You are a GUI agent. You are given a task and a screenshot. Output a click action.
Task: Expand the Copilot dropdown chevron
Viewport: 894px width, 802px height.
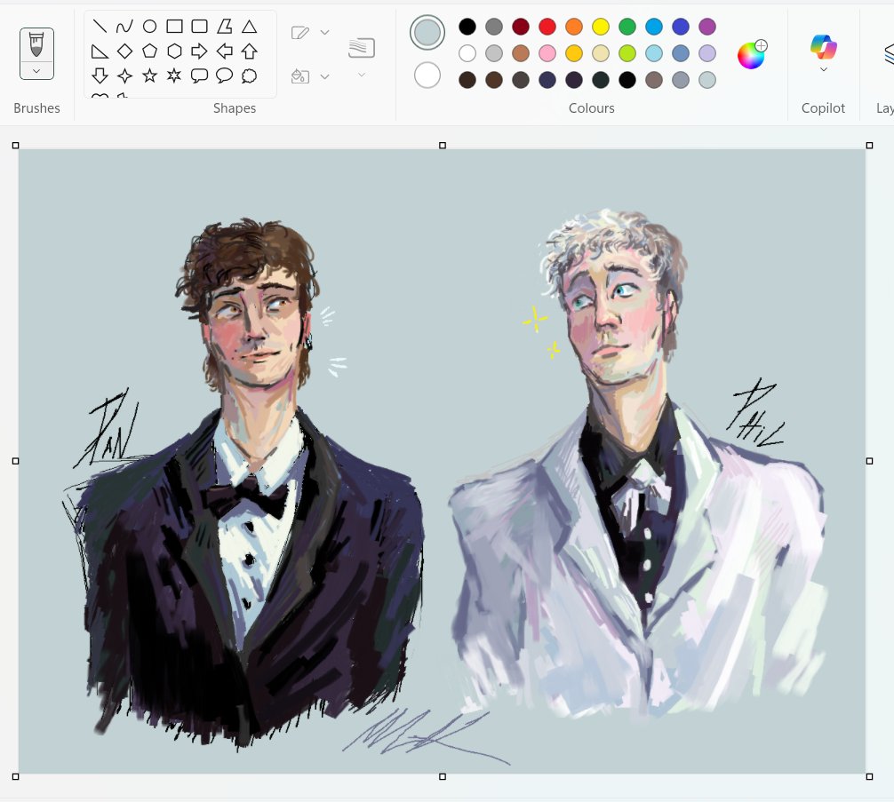pos(823,69)
